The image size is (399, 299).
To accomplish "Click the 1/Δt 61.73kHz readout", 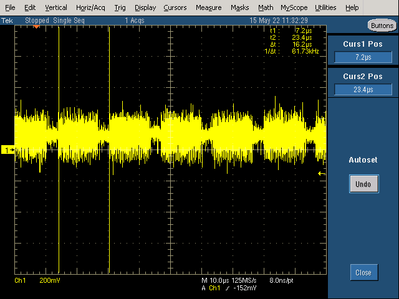I will point(292,51).
